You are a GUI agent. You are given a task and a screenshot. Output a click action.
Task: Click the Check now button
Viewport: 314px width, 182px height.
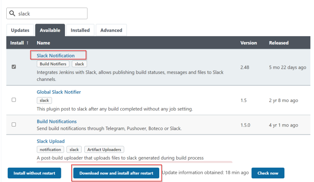(x=268, y=173)
